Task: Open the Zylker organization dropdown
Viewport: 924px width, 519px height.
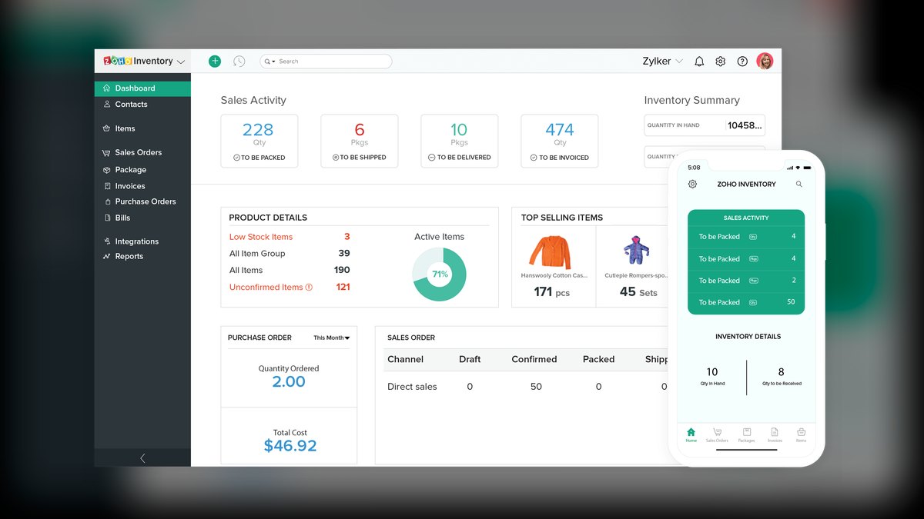Action: (x=662, y=62)
